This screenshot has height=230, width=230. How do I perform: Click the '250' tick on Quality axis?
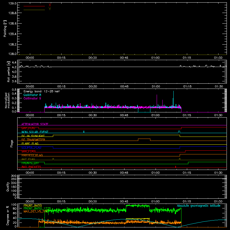point(14,179)
